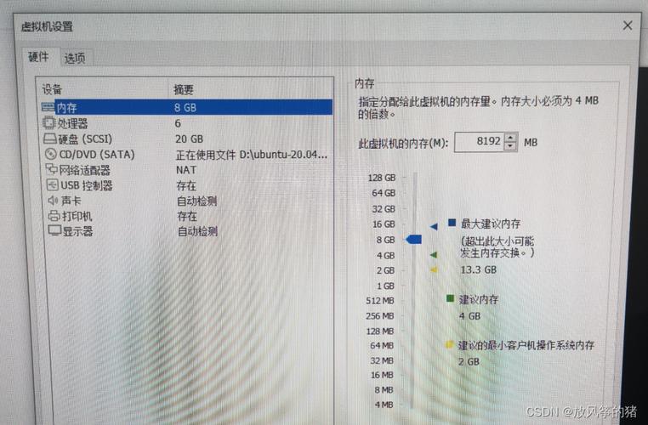Switch to the 硬件 tab

point(38,57)
